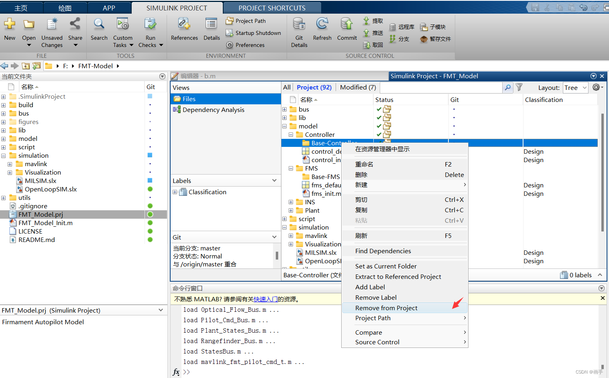Image resolution: width=609 pixels, height=378 pixels.
Task: Collapse simulation folder in current folder panel
Action: pos(3,156)
